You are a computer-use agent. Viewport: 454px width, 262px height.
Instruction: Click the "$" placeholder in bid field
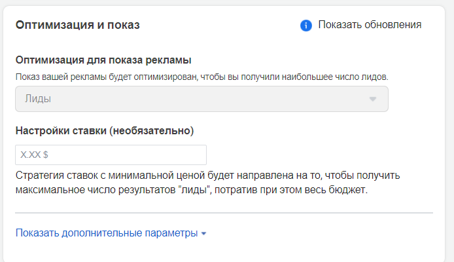[x=46, y=155]
